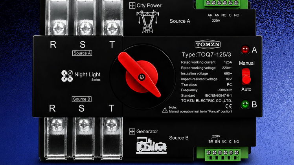Click the 125A value
The width and height of the screenshot is (294, 165).
click(x=228, y=62)
